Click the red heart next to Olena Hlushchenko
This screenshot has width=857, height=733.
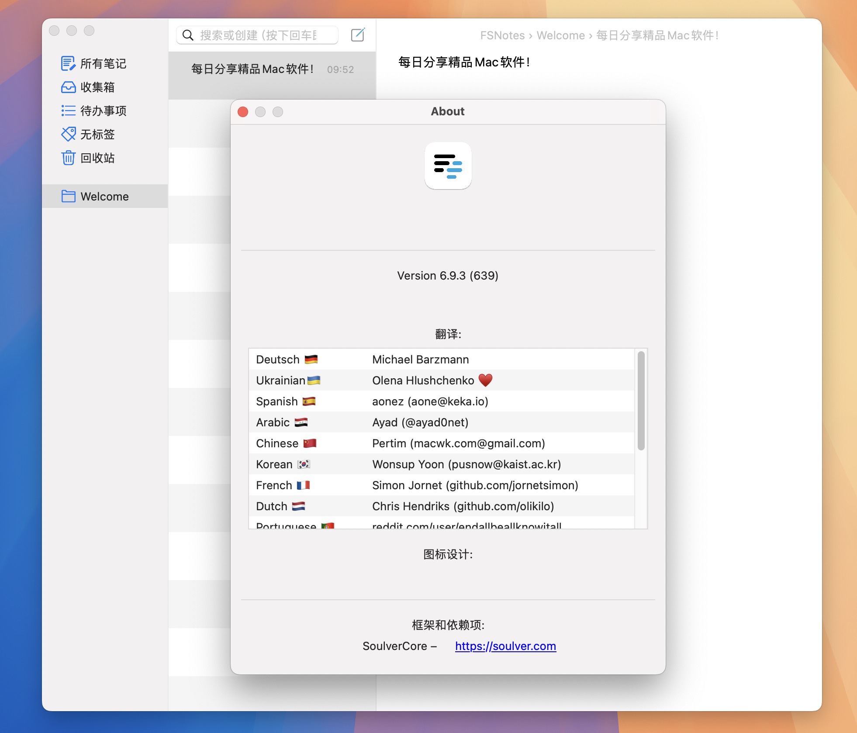point(485,380)
